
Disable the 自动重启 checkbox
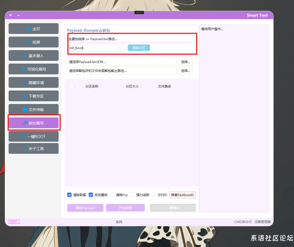pyautogui.click(x=91, y=195)
